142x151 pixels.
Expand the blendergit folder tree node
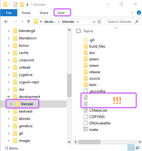[x=9, y=31]
